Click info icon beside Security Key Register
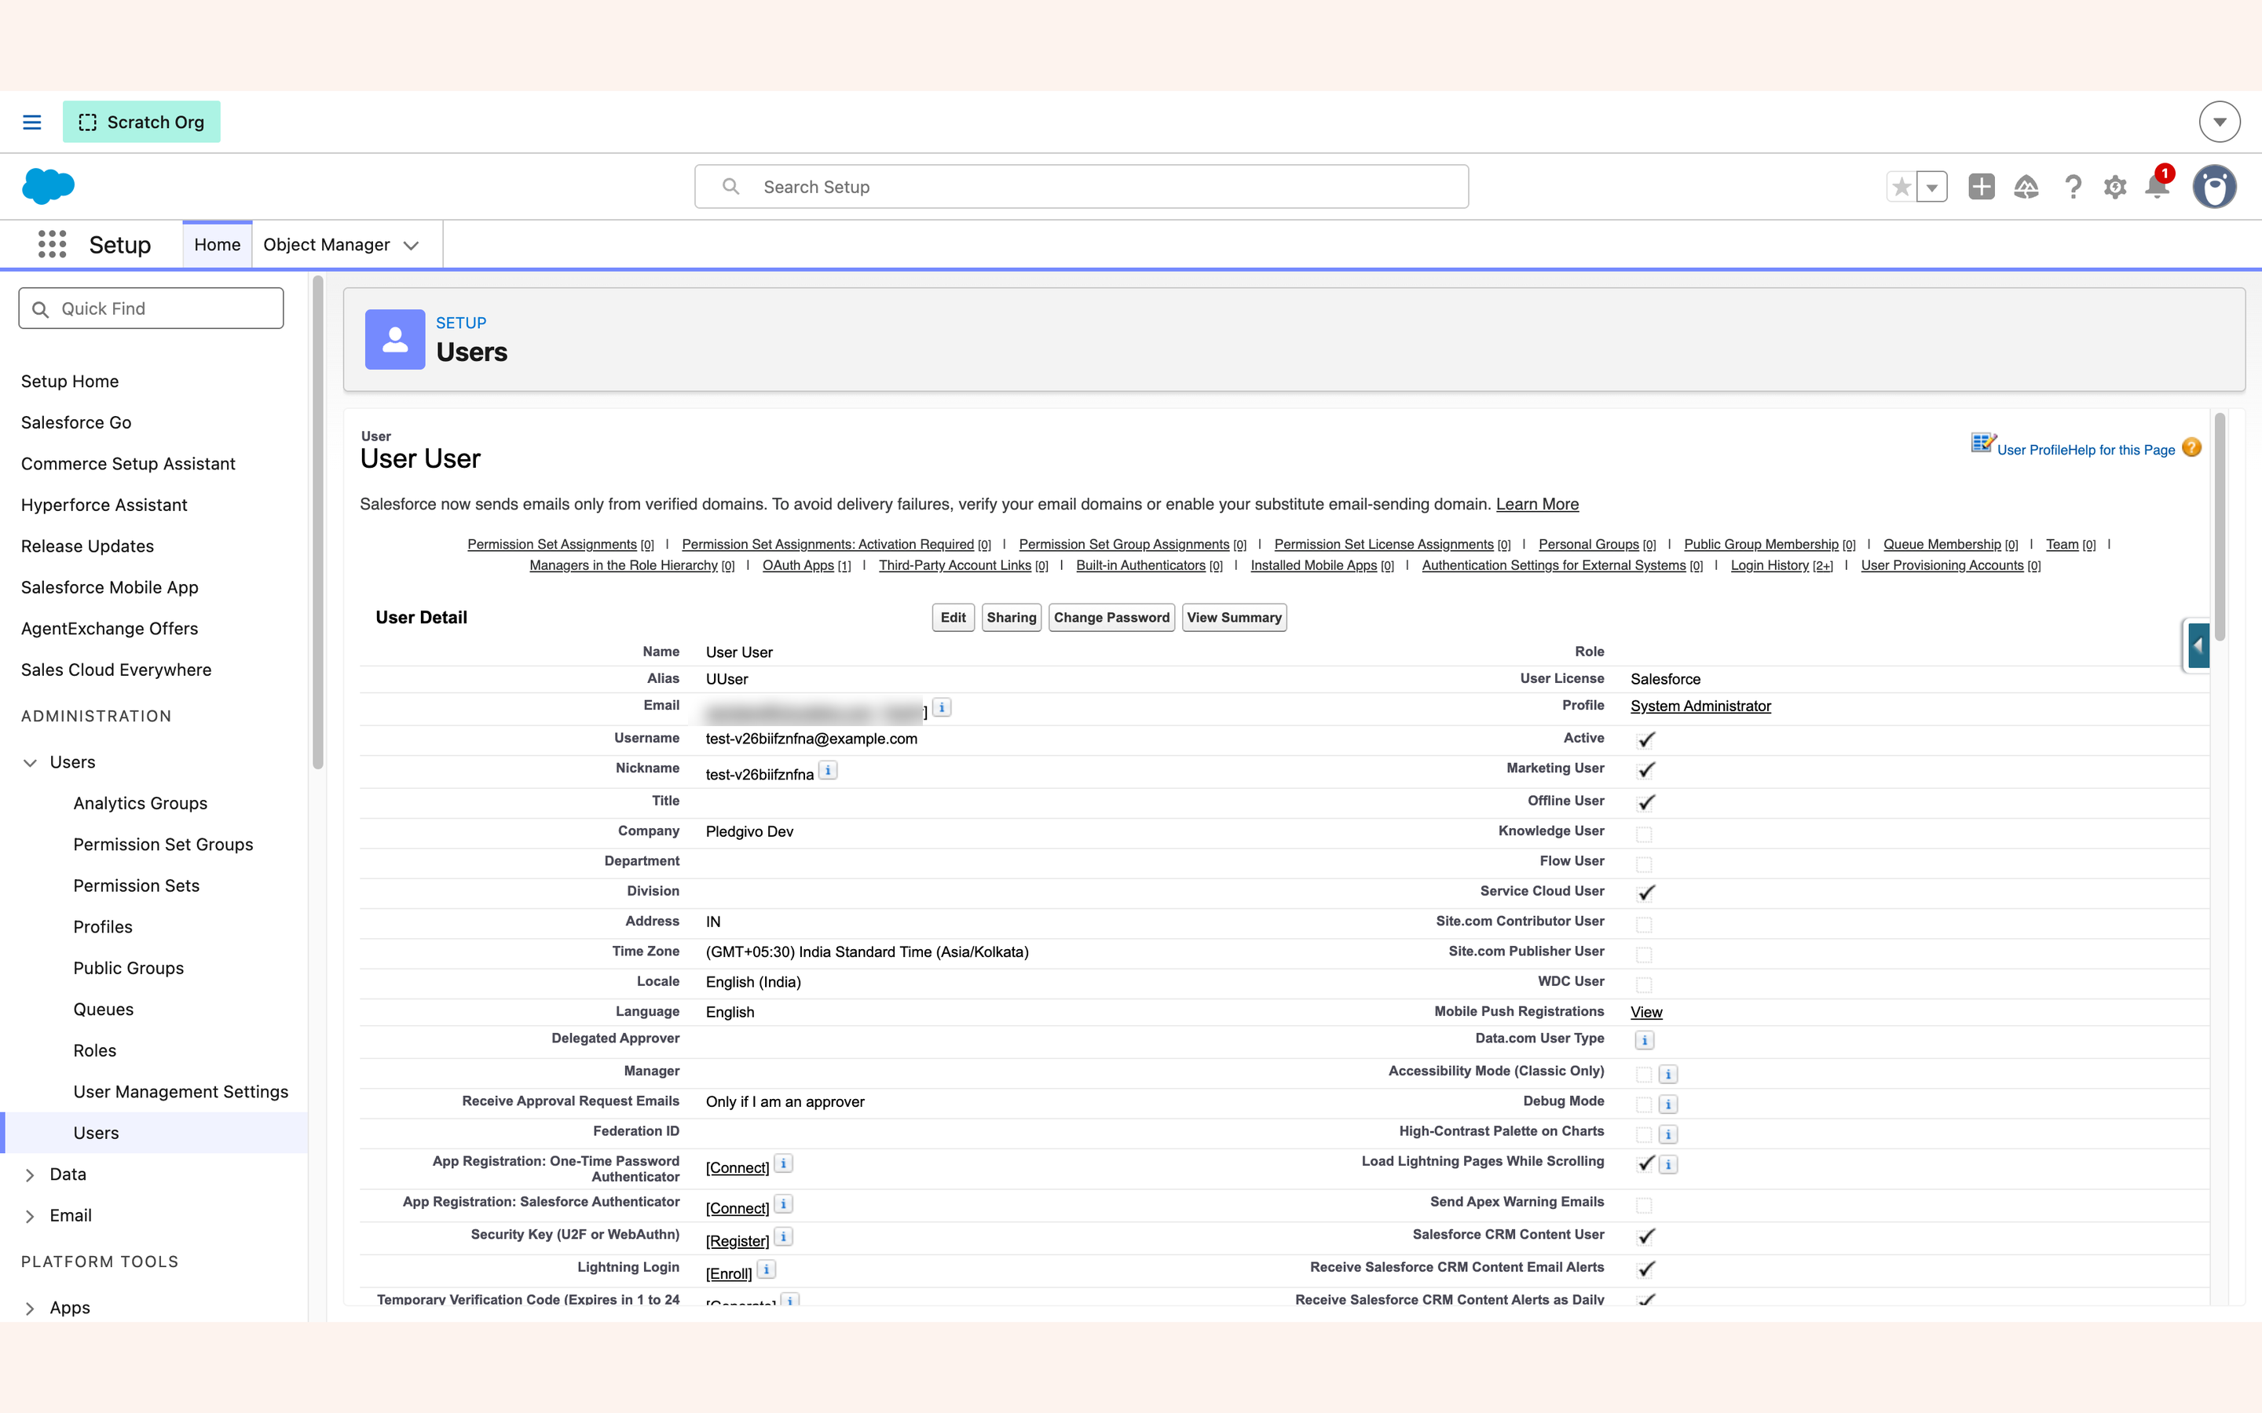Image resolution: width=2262 pixels, height=1413 pixels. [784, 1237]
